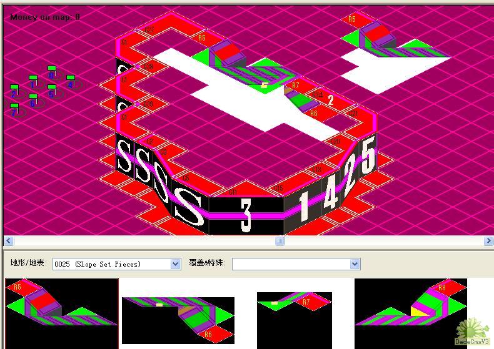This screenshot has height=349, width=494.
Task: Click the cliff face marked 1
Action: tap(303, 206)
